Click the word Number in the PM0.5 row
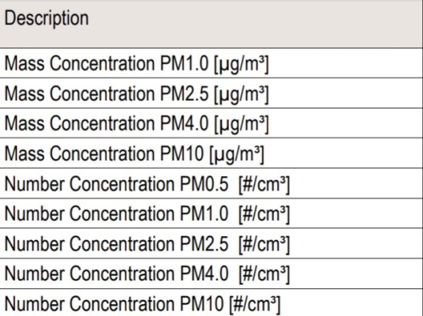 tap(35, 184)
